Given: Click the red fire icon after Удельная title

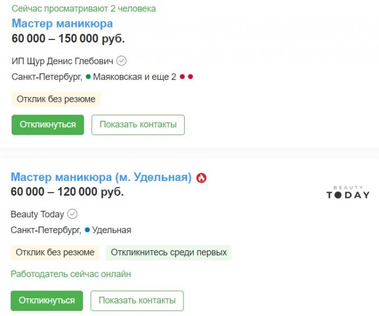Looking at the screenshot, I should (x=201, y=178).
